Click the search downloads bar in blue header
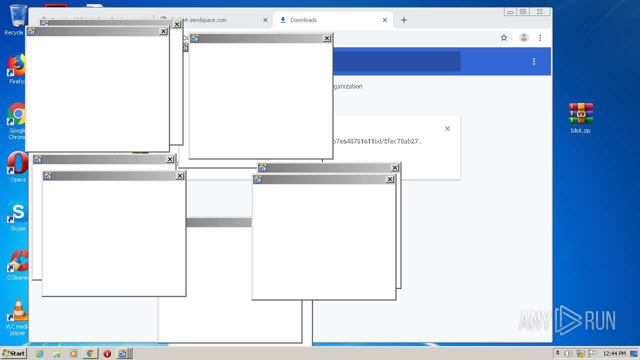 pyautogui.click(x=396, y=61)
